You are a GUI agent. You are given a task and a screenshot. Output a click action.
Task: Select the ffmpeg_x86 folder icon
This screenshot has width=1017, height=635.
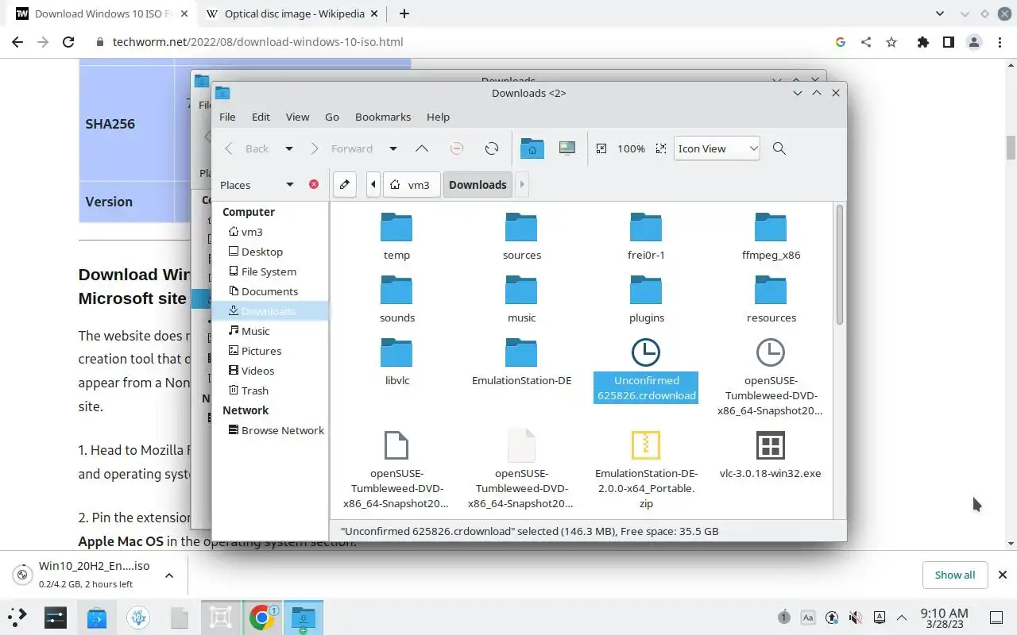pos(771,228)
